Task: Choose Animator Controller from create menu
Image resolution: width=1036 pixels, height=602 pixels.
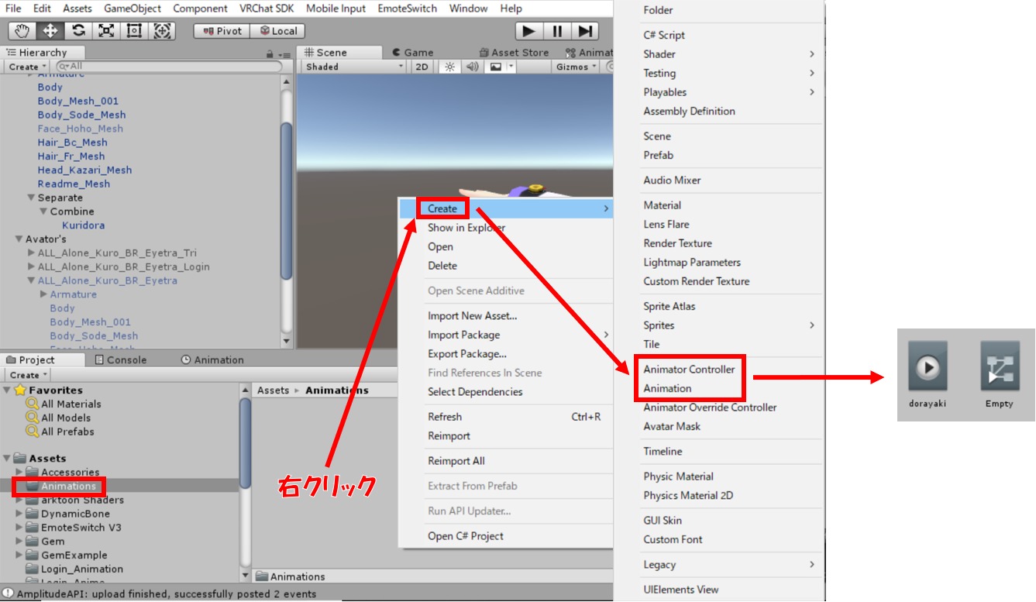Action: pos(689,370)
